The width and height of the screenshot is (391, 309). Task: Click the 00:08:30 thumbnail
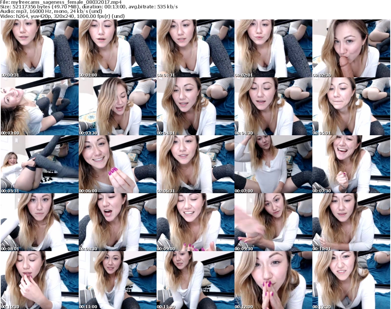point(118,223)
